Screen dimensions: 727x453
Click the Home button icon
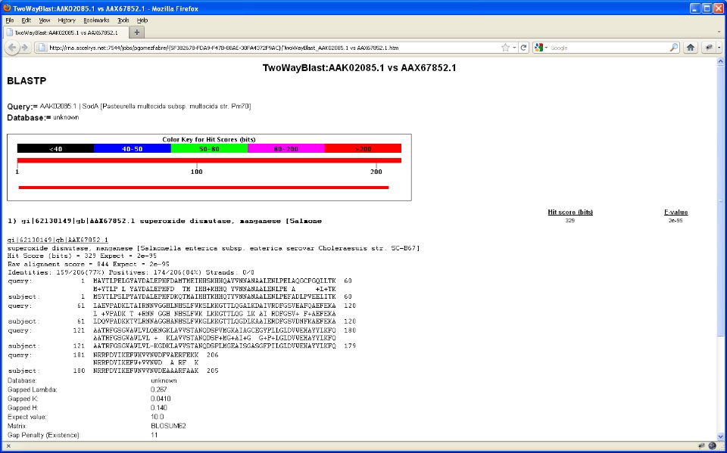[691, 47]
